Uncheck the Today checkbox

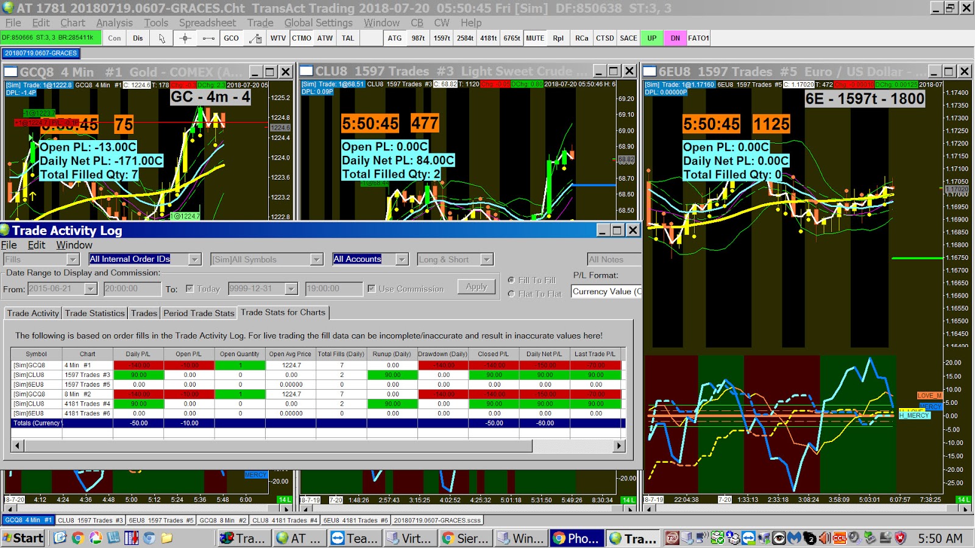tap(191, 289)
